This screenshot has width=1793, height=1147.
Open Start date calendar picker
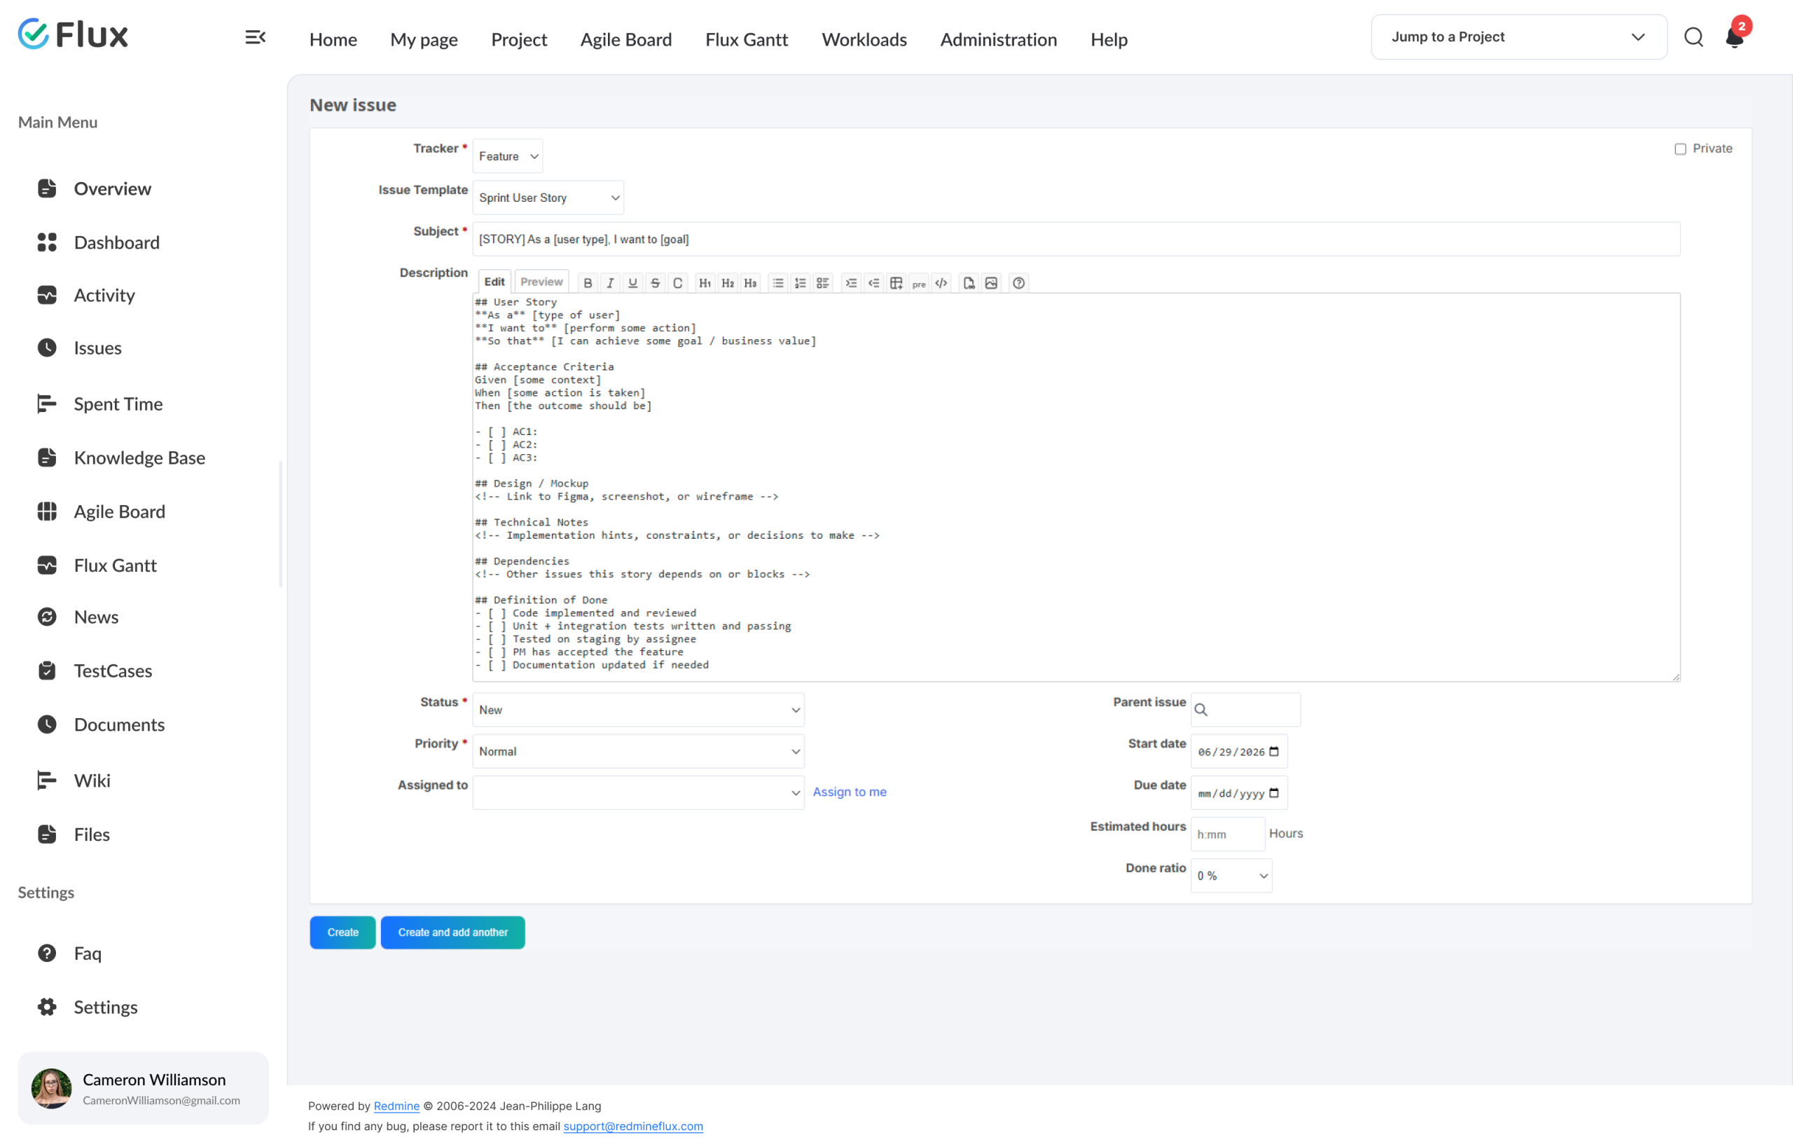tap(1274, 752)
